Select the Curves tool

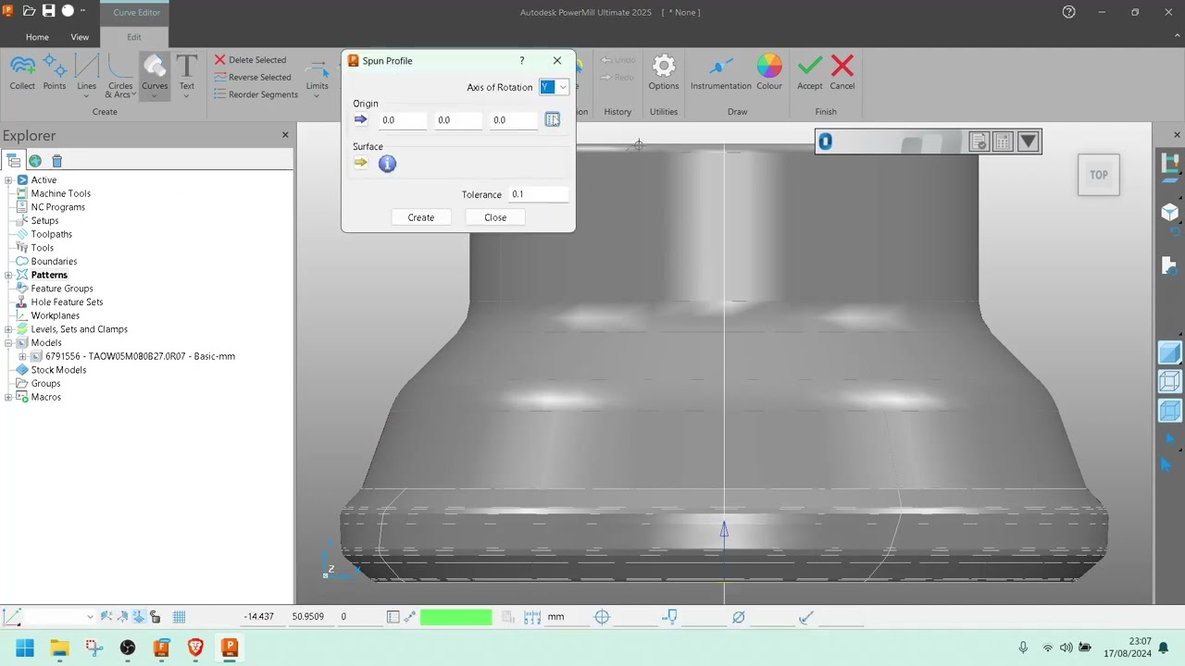click(x=155, y=76)
